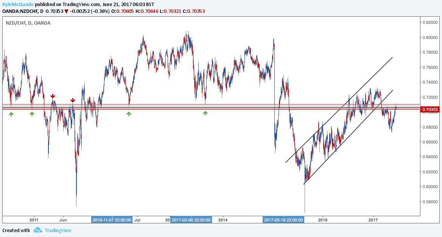The width and height of the screenshot is (442, 237).
Task: Click the 0.58000 price axis label
Action: click(x=430, y=202)
